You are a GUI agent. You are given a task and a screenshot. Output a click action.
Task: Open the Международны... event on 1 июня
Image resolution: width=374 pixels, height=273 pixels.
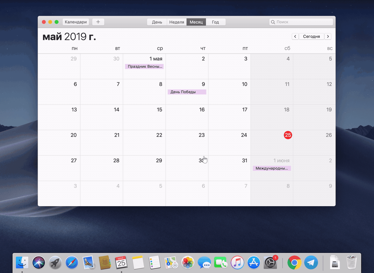272,168
